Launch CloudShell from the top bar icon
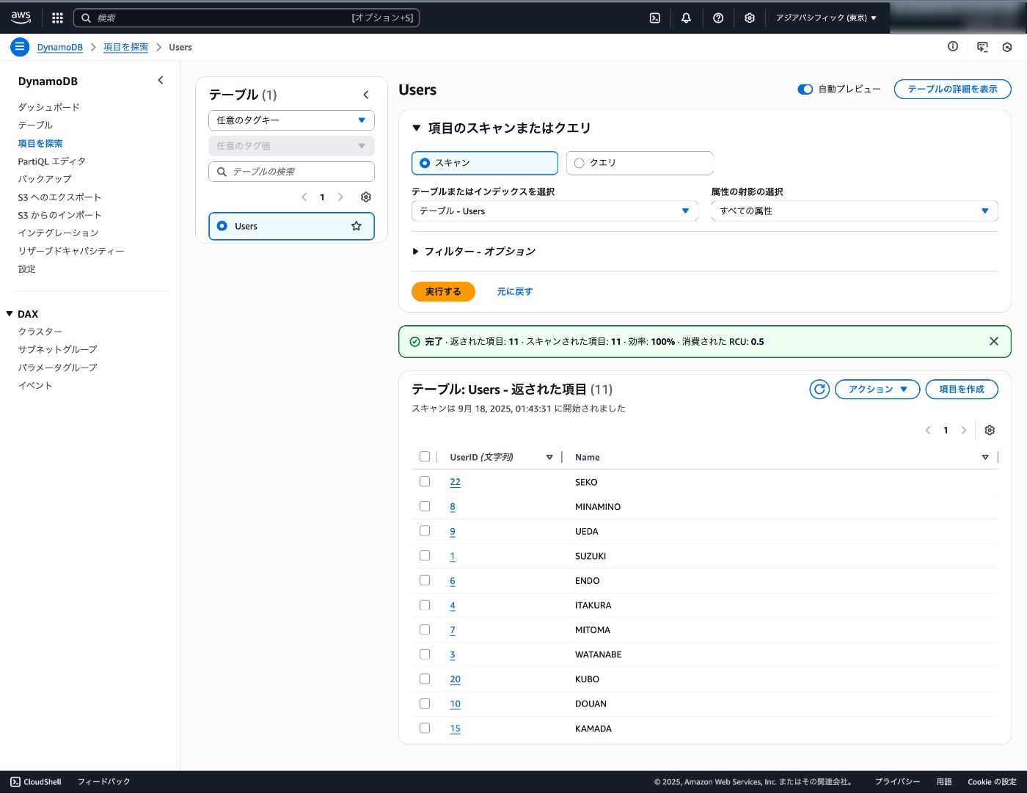The width and height of the screenshot is (1027, 793). tap(655, 18)
